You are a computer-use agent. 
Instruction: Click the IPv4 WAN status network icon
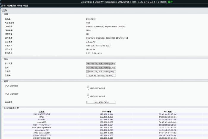[x=88, y=88]
